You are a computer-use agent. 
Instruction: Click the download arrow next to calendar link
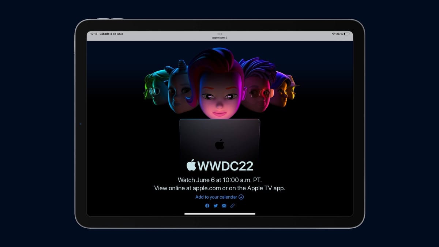241,197
